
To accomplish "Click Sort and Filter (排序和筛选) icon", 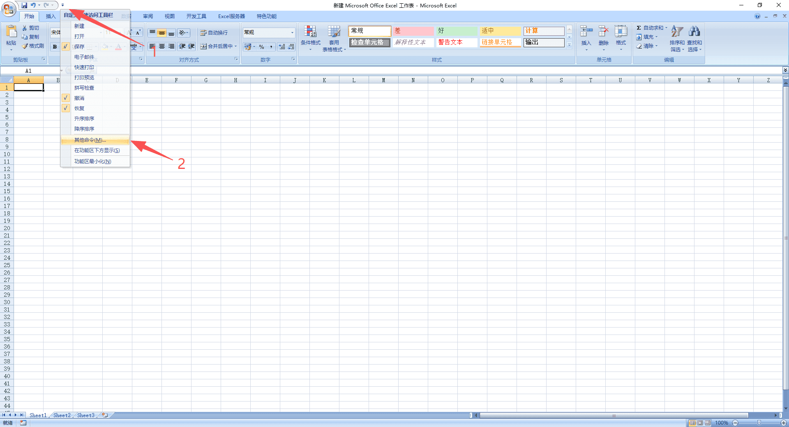I will tap(677, 31).
